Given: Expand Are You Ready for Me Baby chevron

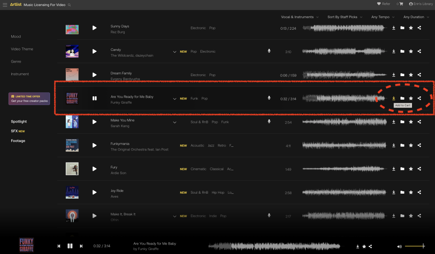Looking at the screenshot, I should pyautogui.click(x=175, y=99).
